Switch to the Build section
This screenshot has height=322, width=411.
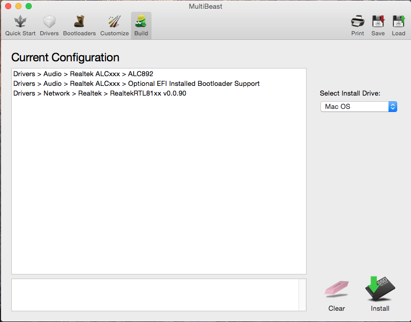[141, 25]
